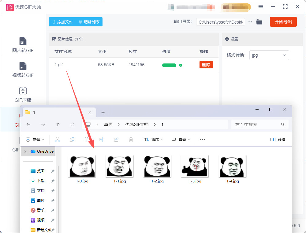Click the 在 1 中搜索 search box

259,124
